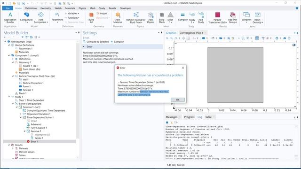This screenshot has width=301, height=169.
Task: Click the print graphics icon
Action: pos(289,38)
